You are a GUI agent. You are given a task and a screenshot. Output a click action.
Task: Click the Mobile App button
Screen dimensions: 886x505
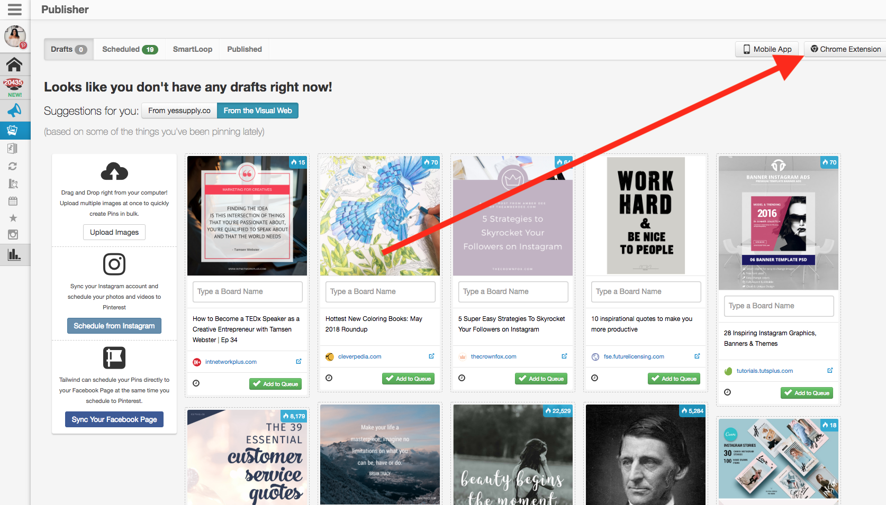[767, 49]
